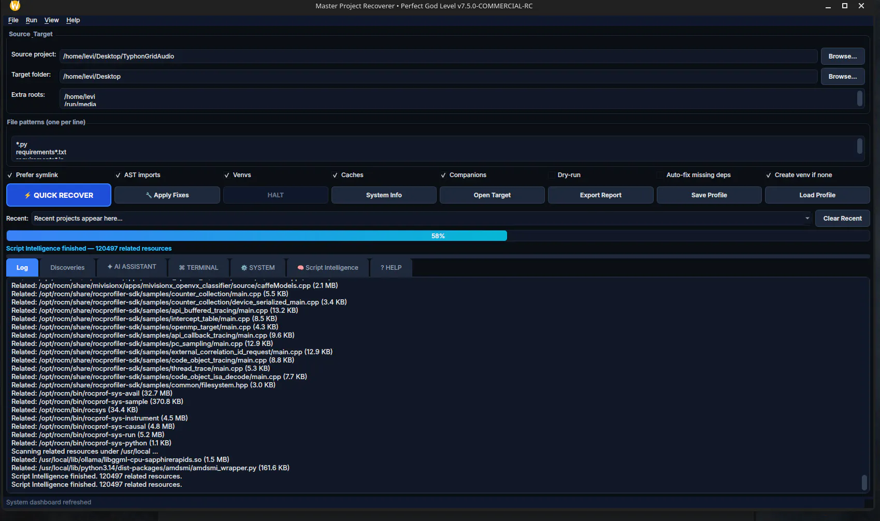Click the System Info button
Image resolution: width=880 pixels, height=521 pixels.
[x=384, y=195]
